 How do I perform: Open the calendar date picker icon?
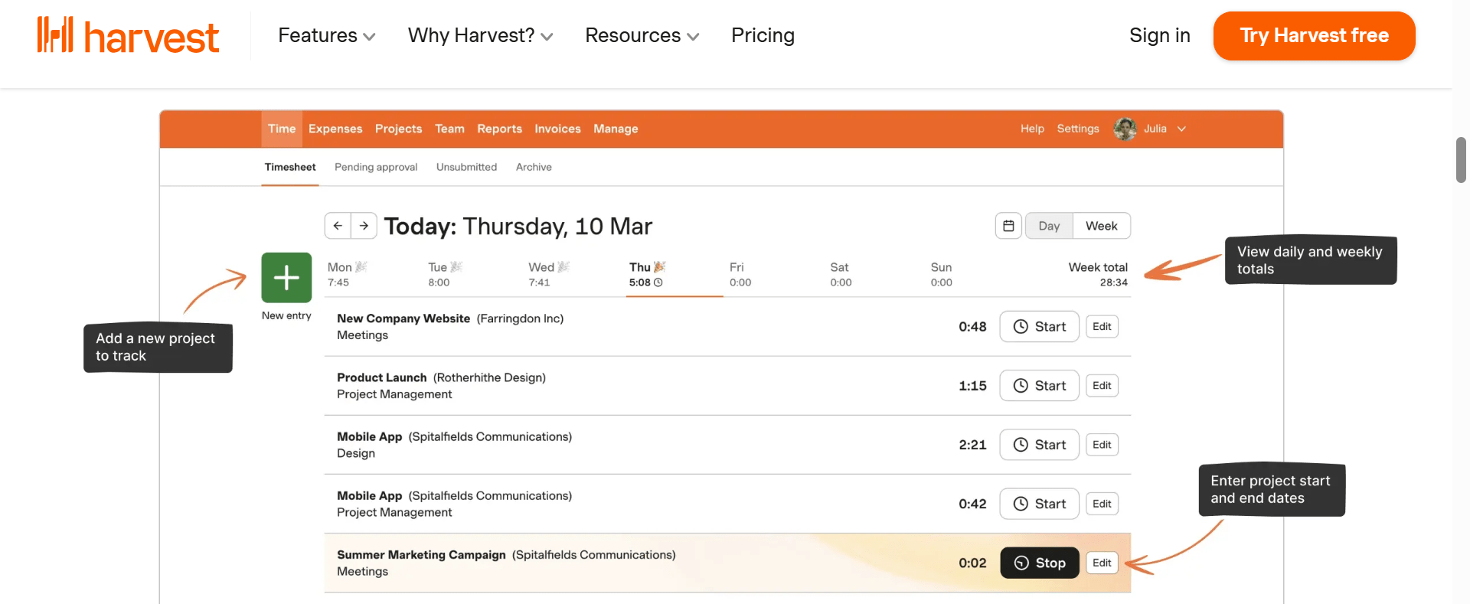[1008, 226]
